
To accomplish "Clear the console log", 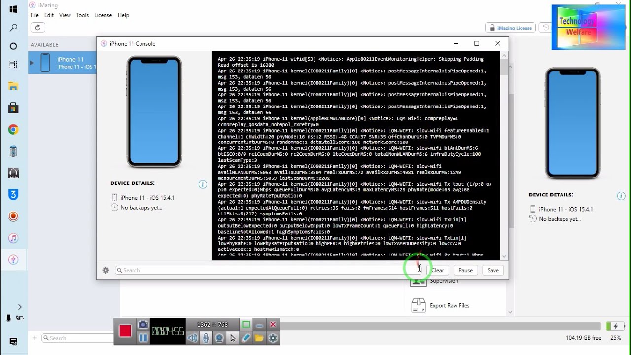I will [x=438, y=270].
